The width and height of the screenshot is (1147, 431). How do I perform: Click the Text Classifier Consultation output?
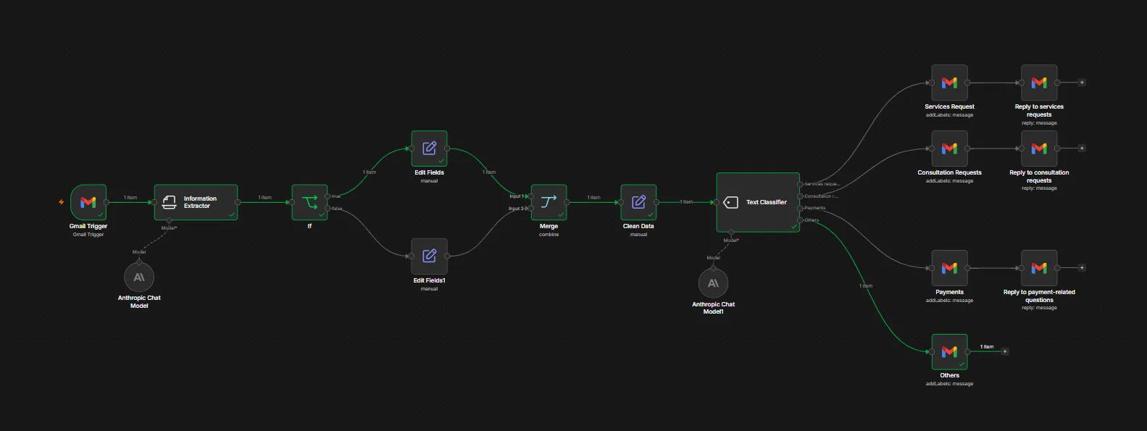pyautogui.click(x=801, y=196)
